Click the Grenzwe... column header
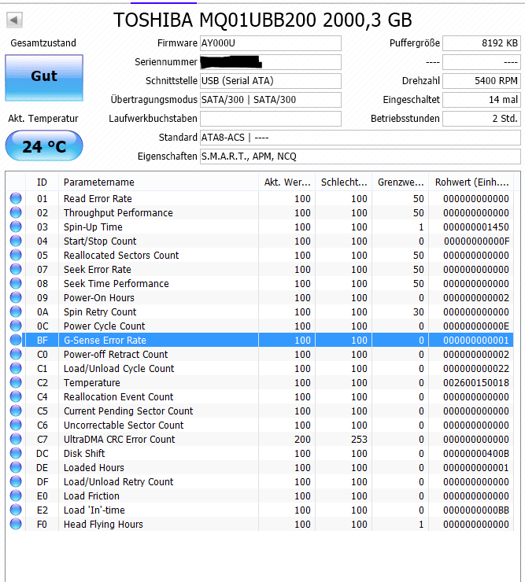Image resolution: width=525 pixels, height=582 pixels. click(401, 182)
